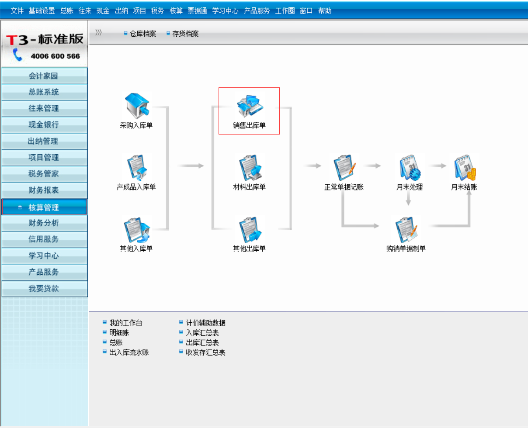Select the 其他出库单 icon
Viewport: 528px width, 428px height.
[x=249, y=229]
